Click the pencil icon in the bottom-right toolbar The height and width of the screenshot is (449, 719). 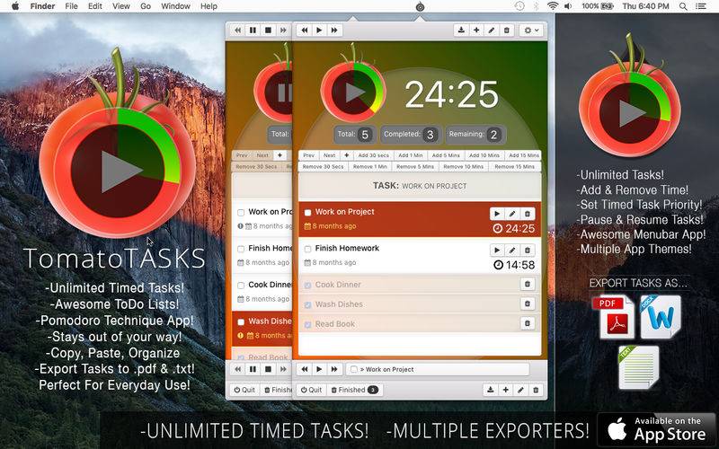520,390
